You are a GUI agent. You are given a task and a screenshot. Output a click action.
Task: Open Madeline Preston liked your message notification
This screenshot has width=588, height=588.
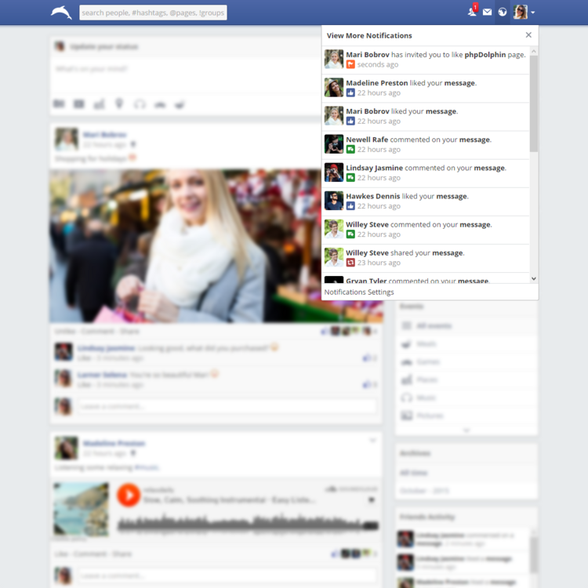pos(426,88)
